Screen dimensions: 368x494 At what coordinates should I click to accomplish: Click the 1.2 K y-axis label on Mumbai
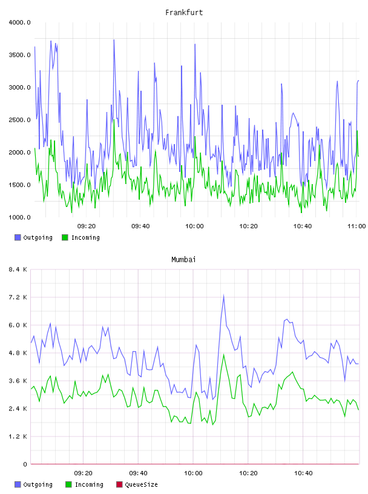tap(18, 436)
